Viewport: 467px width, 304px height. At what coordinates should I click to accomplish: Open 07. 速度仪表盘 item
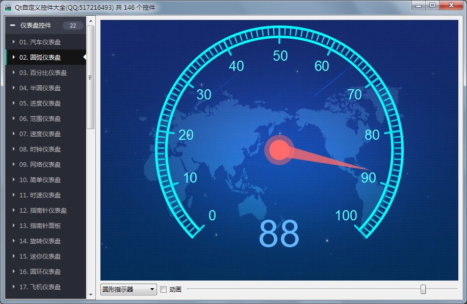click(x=45, y=134)
